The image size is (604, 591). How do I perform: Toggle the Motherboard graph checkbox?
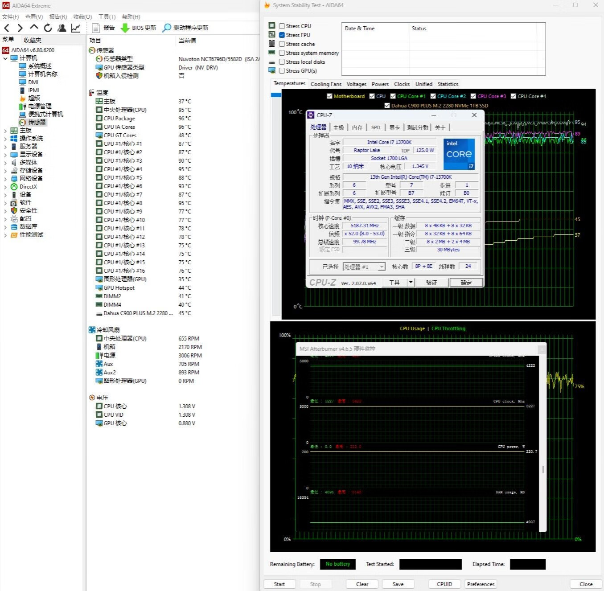(329, 96)
